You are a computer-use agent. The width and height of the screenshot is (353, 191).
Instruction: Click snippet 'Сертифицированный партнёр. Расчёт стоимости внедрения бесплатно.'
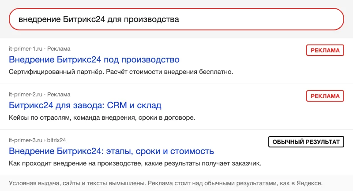click(121, 72)
